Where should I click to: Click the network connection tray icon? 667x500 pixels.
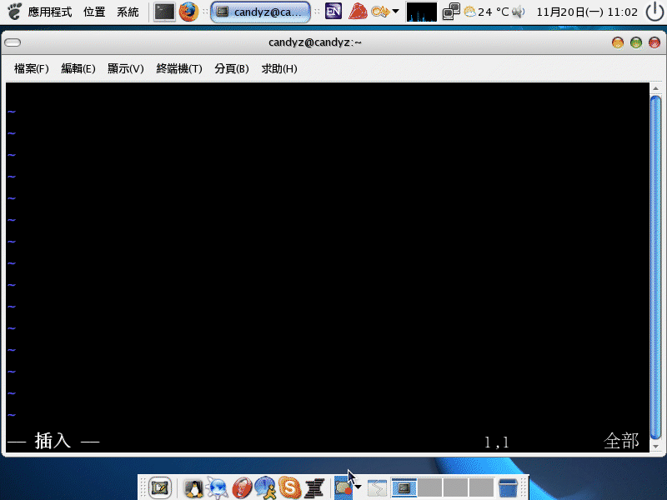[450, 12]
